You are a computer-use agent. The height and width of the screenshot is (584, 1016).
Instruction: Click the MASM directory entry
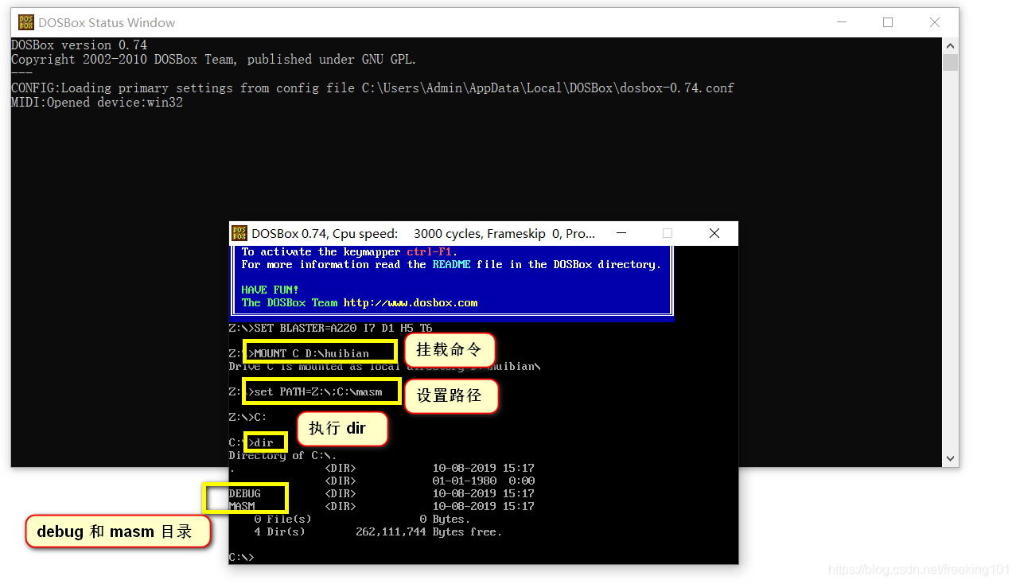[242, 506]
